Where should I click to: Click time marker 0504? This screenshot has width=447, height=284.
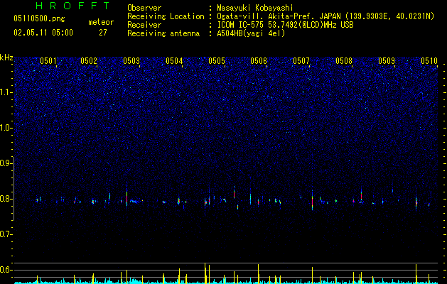(x=174, y=61)
